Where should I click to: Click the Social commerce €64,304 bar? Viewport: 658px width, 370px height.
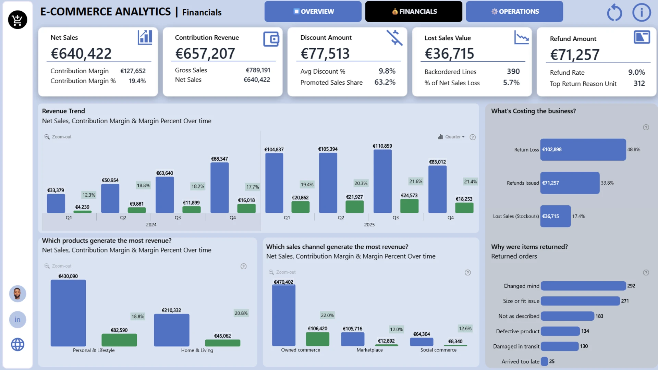click(x=422, y=342)
